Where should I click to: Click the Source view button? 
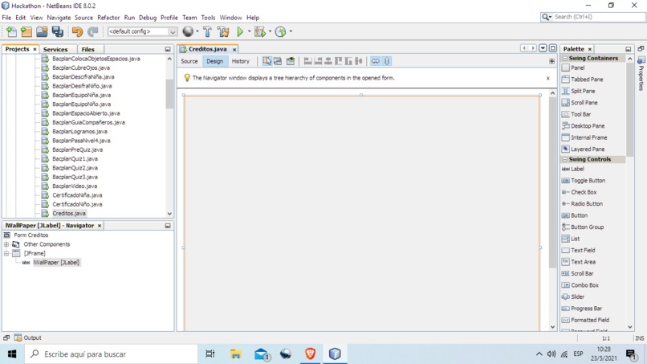pyautogui.click(x=189, y=61)
